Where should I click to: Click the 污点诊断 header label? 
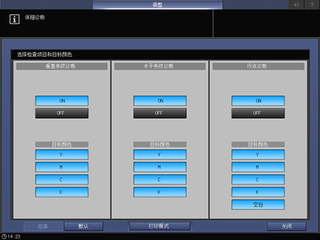pos(258,66)
